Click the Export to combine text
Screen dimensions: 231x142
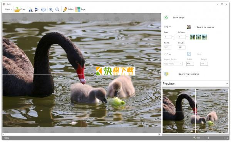(205, 27)
